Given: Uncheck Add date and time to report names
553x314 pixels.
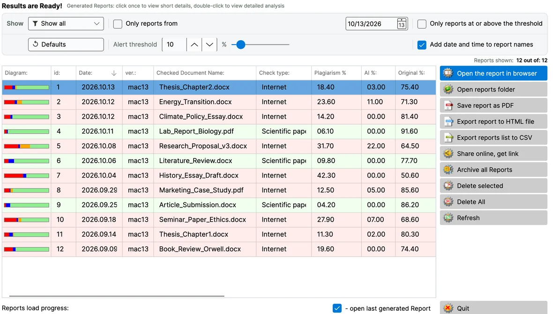Looking at the screenshot, I should click(422, 45).
